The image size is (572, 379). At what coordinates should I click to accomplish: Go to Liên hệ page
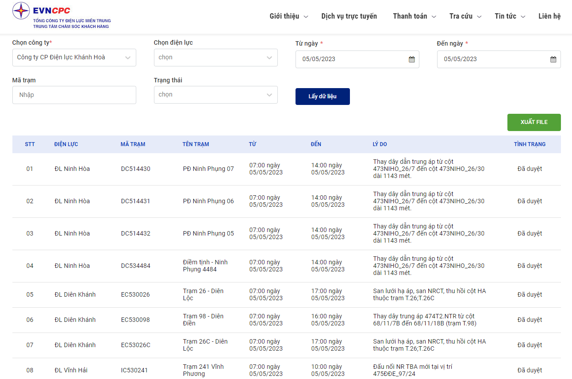pyautogui.click(x=549, y=16)
